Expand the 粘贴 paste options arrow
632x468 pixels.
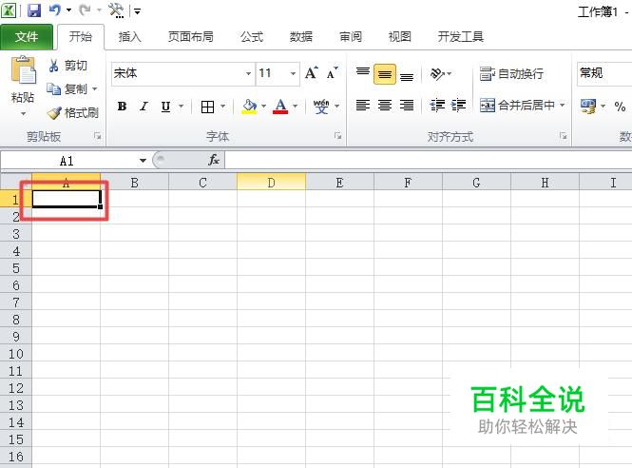(23, 113)
